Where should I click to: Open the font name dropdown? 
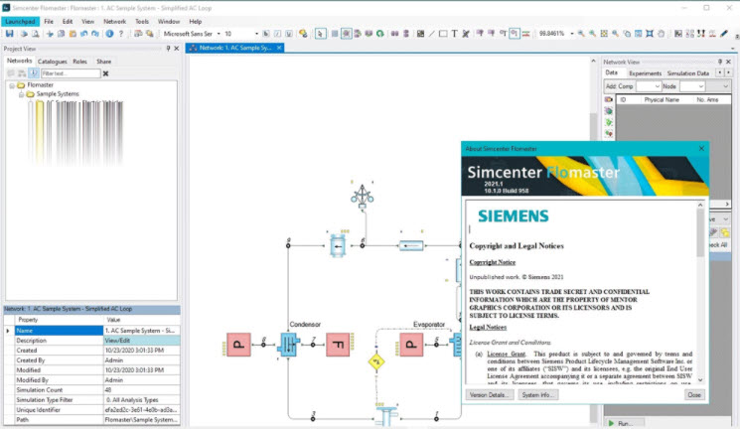pos(219,34)
